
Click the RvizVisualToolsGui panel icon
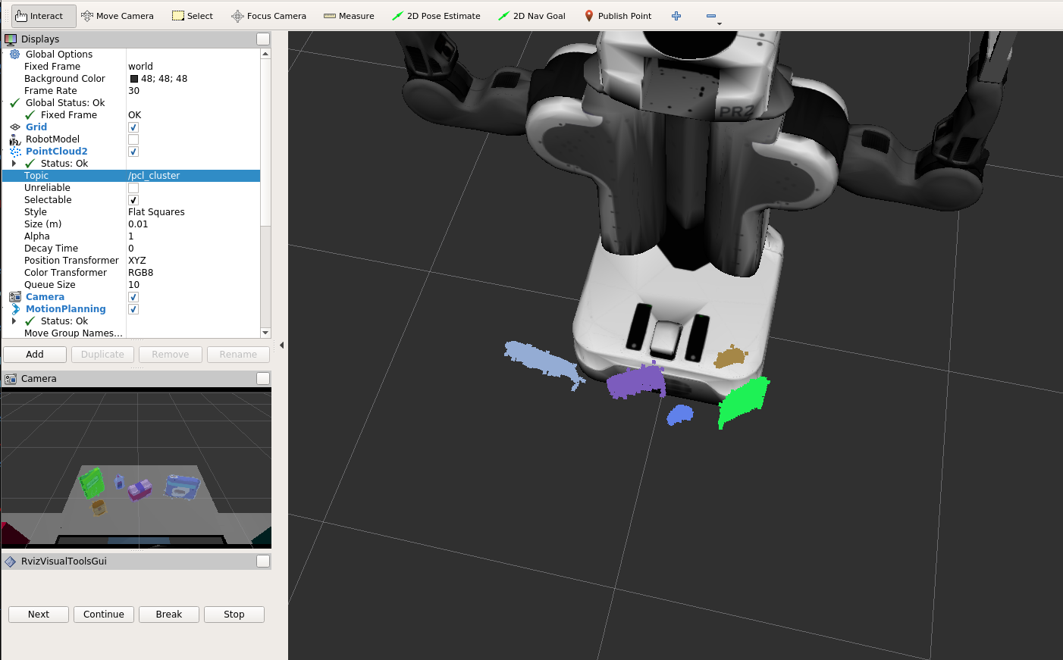click(11, 561)
